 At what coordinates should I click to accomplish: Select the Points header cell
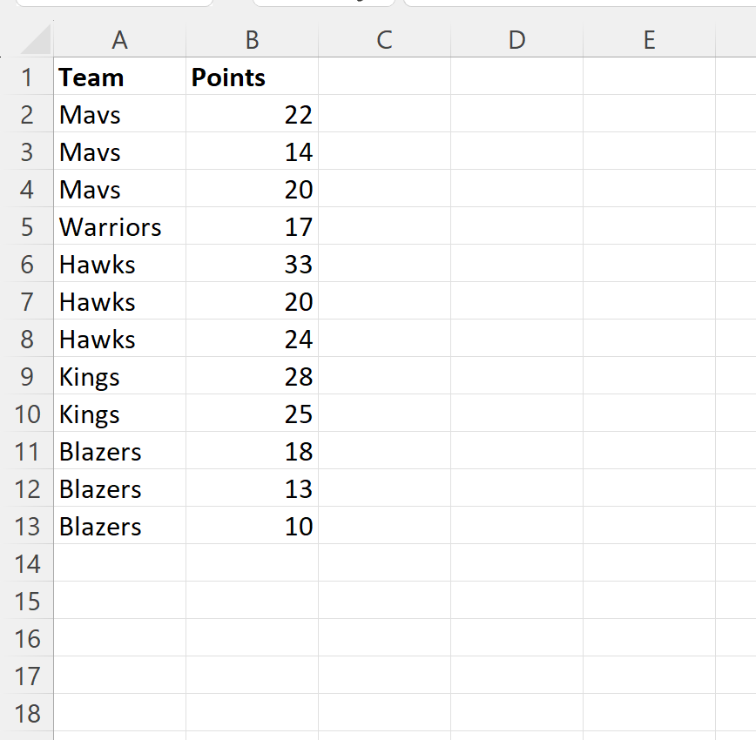pos(252,77)
